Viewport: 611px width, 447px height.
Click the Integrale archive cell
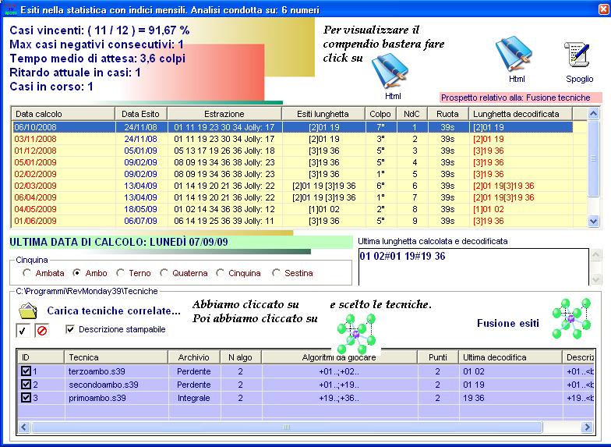(193, 398)
